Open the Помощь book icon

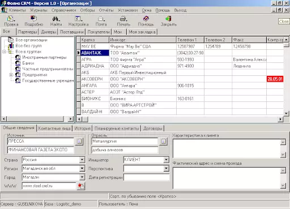tap(146, 19)
